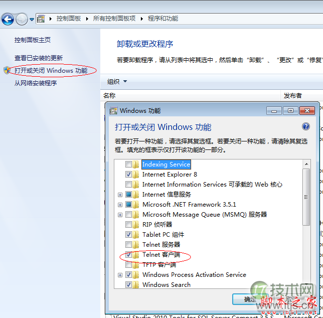
Task: Select the 控制面板 breadcrumb
Action: point(69,19)
